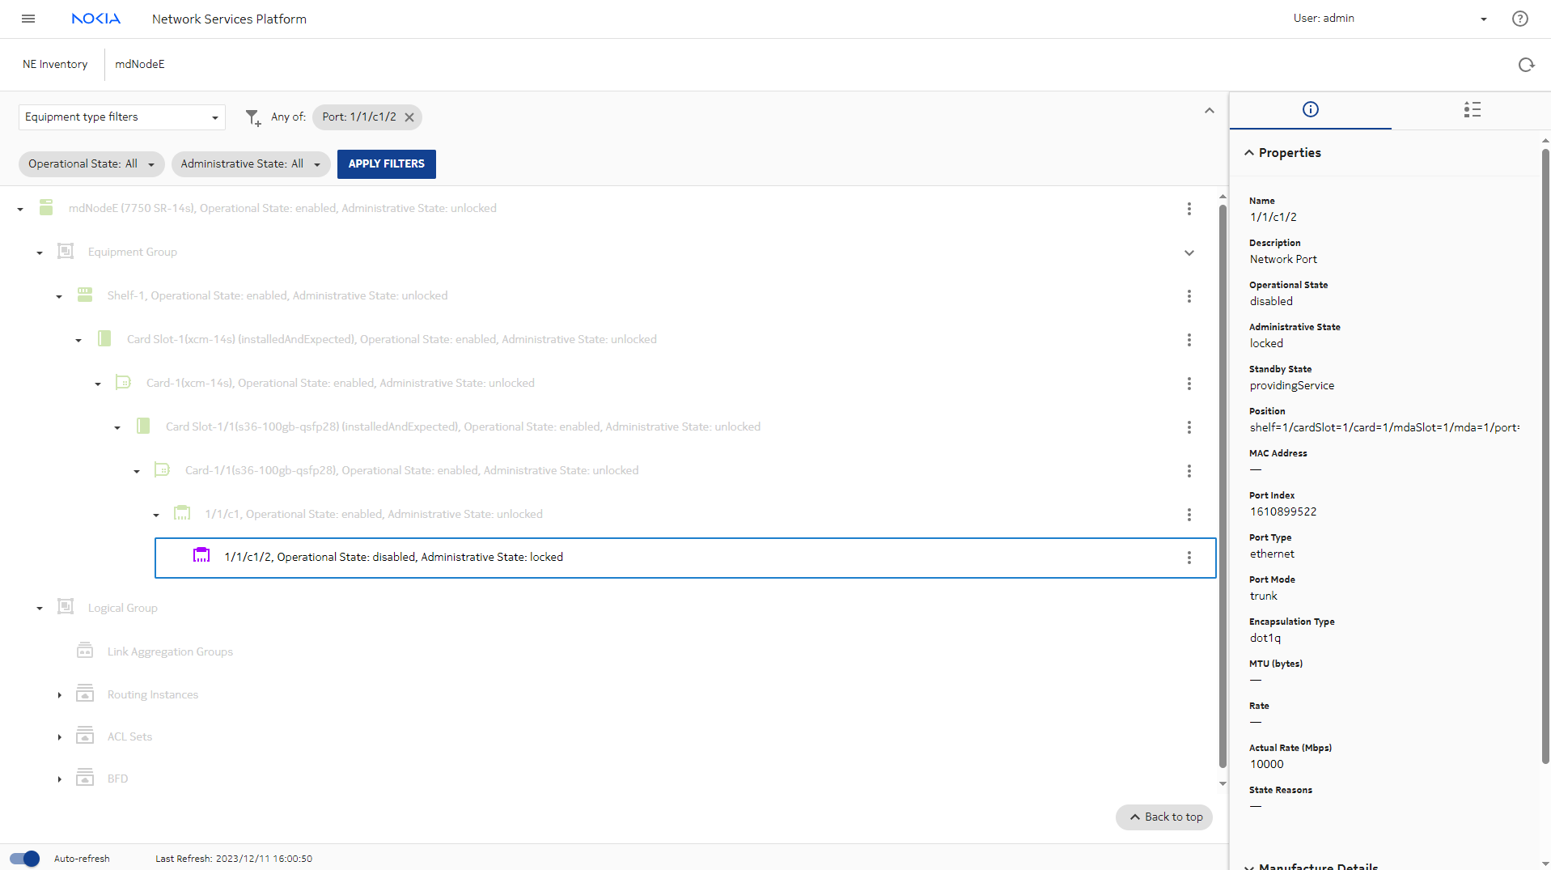
Task: Click the APPLY FILTERS button
Action: click(x=386, y=164)
